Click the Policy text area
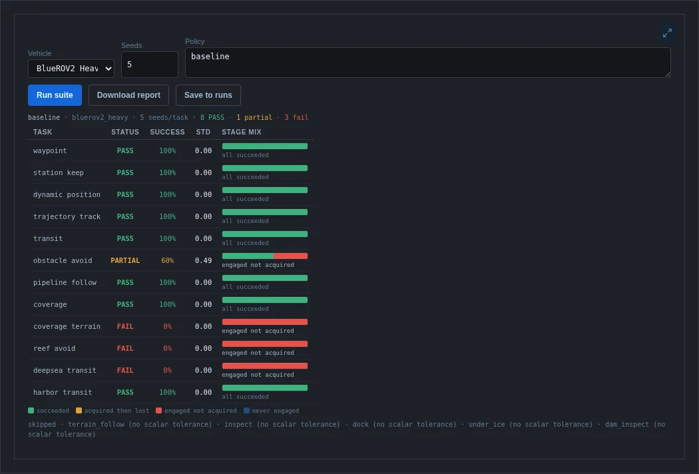The image size is (699, 474). (427, 63)
